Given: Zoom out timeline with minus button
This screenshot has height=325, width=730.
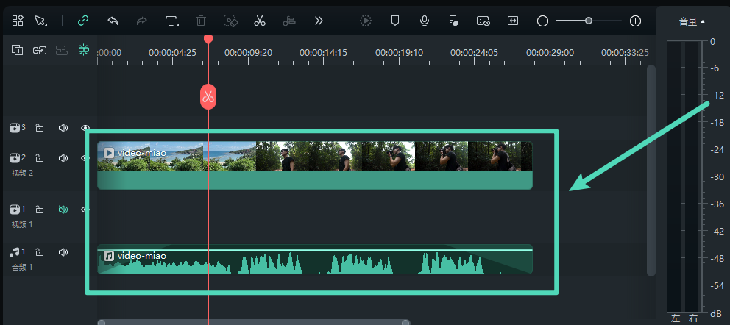Looking at the screenshot, I should (x=543, y=21).
